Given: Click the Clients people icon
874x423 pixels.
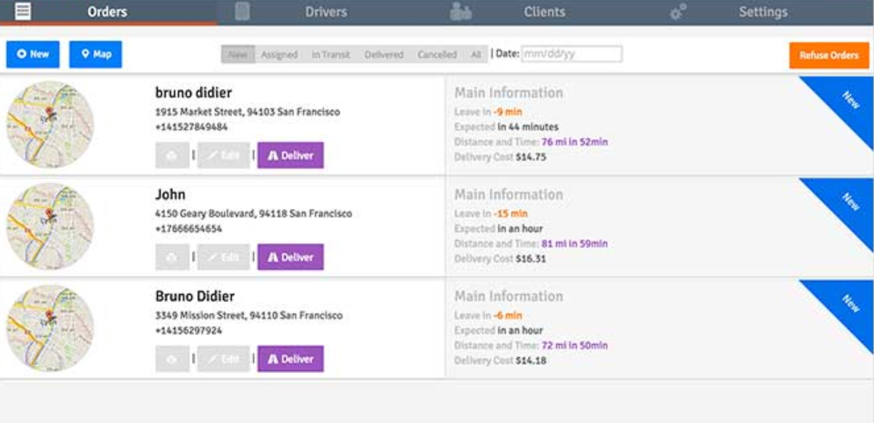Looking at the screenshot, I should click(460, 11).
